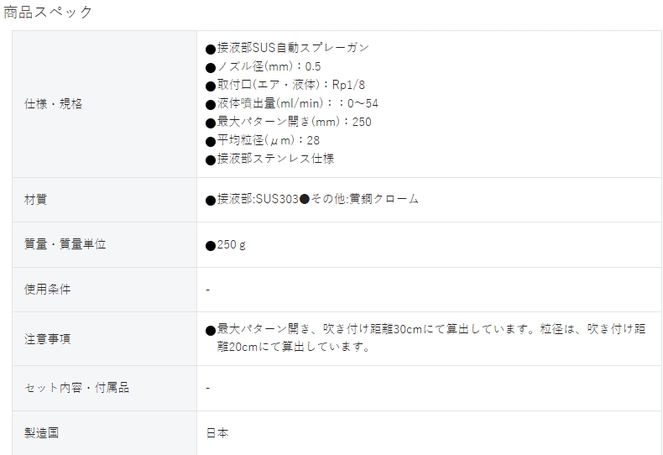Select the 製造国 row label
The width and height of the screenshot is (663, 455).
(41, 433)
